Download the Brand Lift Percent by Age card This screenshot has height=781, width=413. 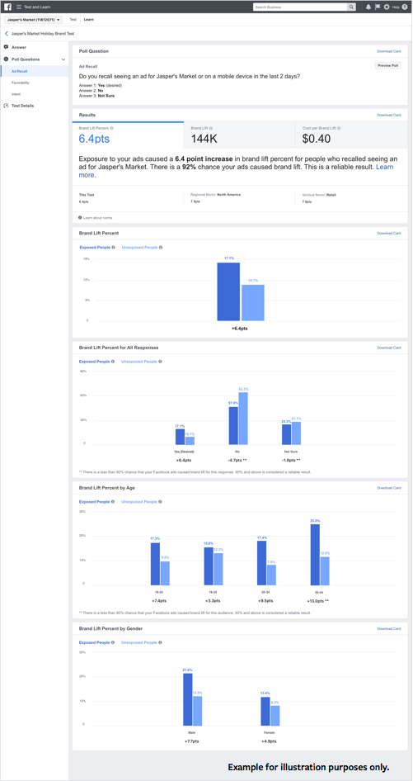tap(389, 488)
